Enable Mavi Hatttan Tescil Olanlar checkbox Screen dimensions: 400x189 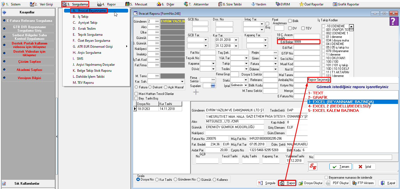pos(136,94)
